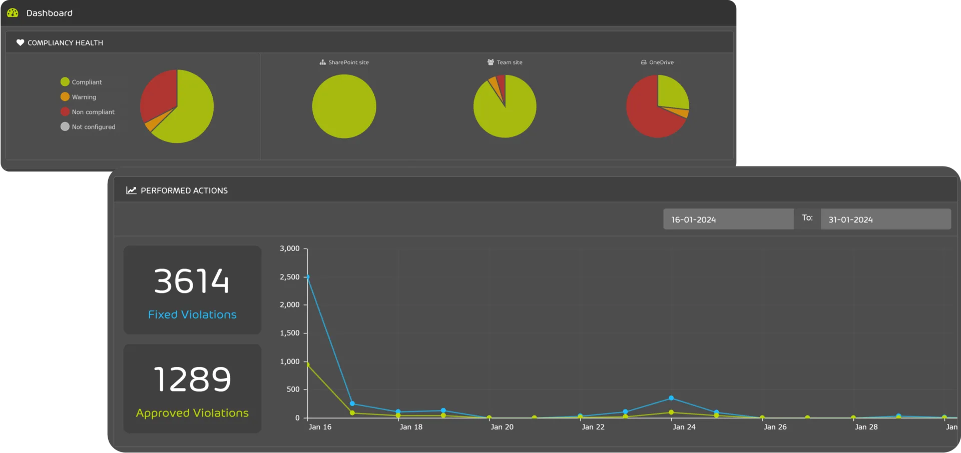Click the Team site people icon
This screenshot has height=453, width=961.
coord(490,62)
